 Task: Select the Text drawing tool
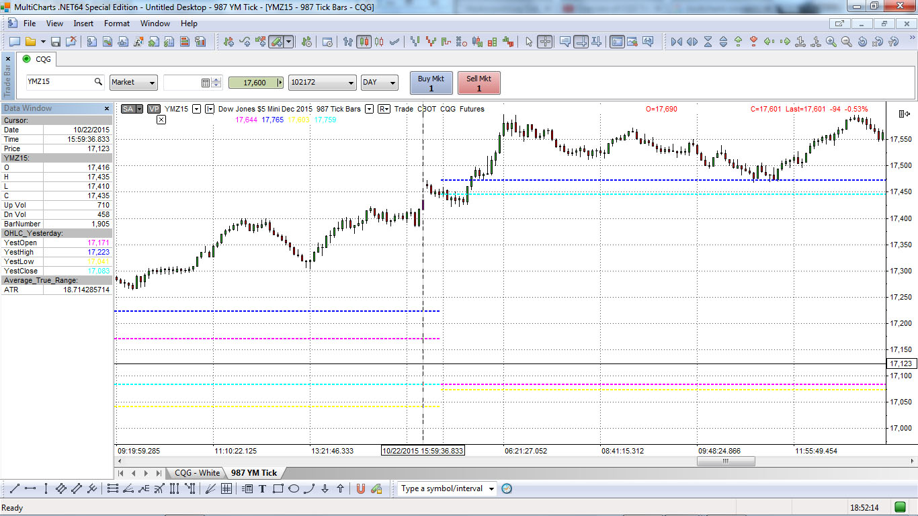pos(263,488)
